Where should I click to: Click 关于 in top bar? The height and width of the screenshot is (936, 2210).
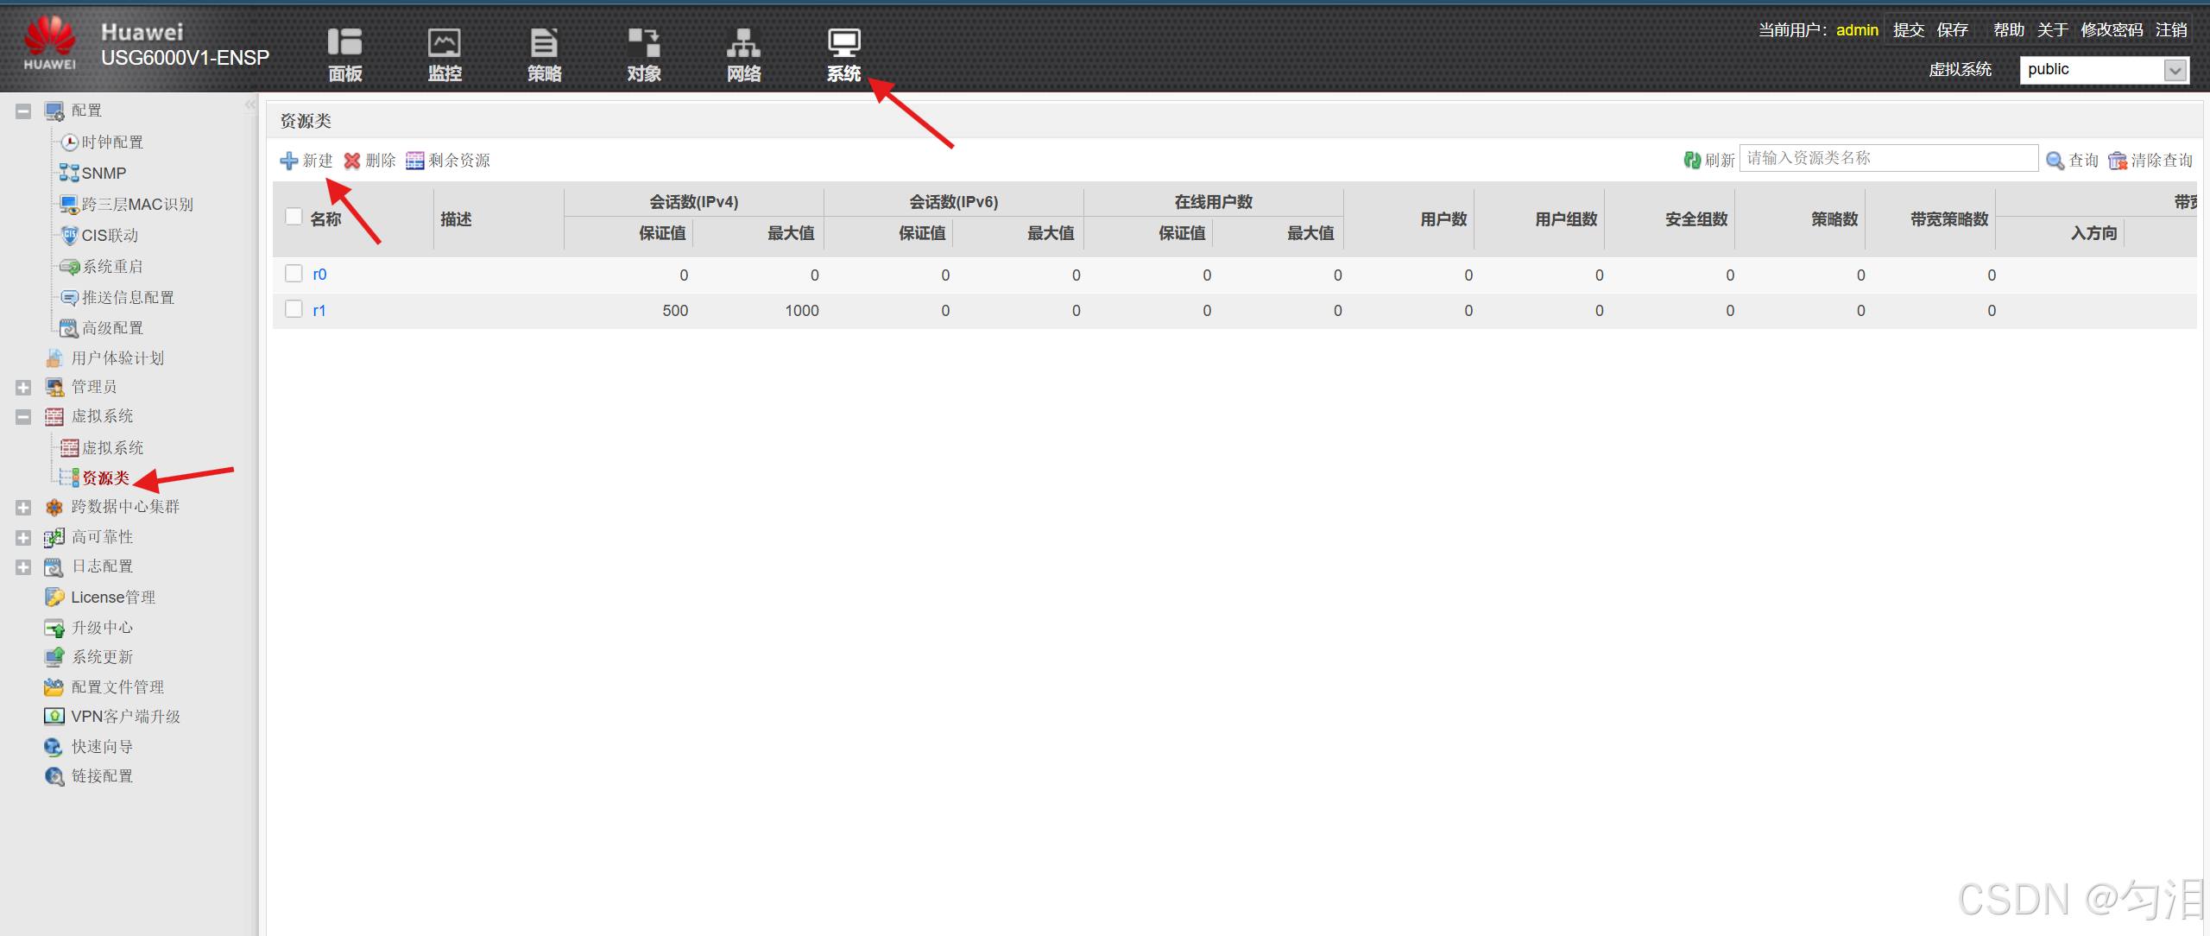pos(2053,30)
